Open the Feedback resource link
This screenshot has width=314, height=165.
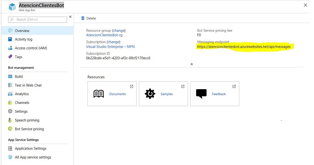pyautogui.click(x=219, y=94)
